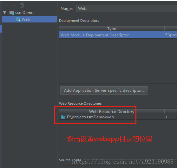Click into the Name input field
The height and width of the screenshot is (168, 177).
127,9
